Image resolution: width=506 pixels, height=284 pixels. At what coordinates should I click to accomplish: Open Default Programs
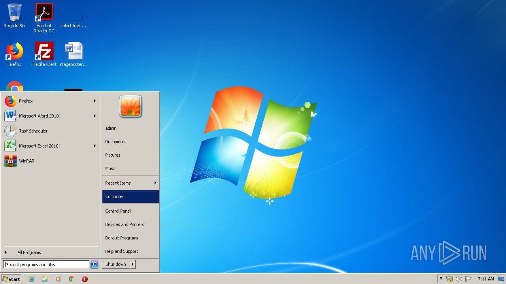tap(130, 238)
